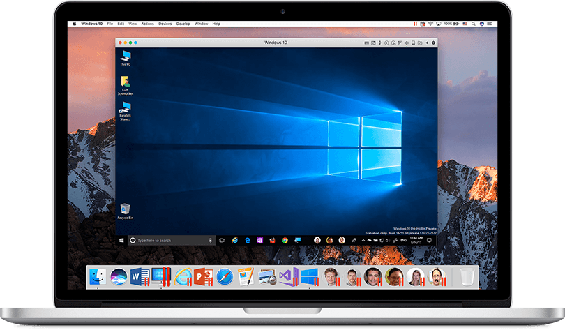Click keyboard icon in Parallels title bar

[x=366, y=43]
